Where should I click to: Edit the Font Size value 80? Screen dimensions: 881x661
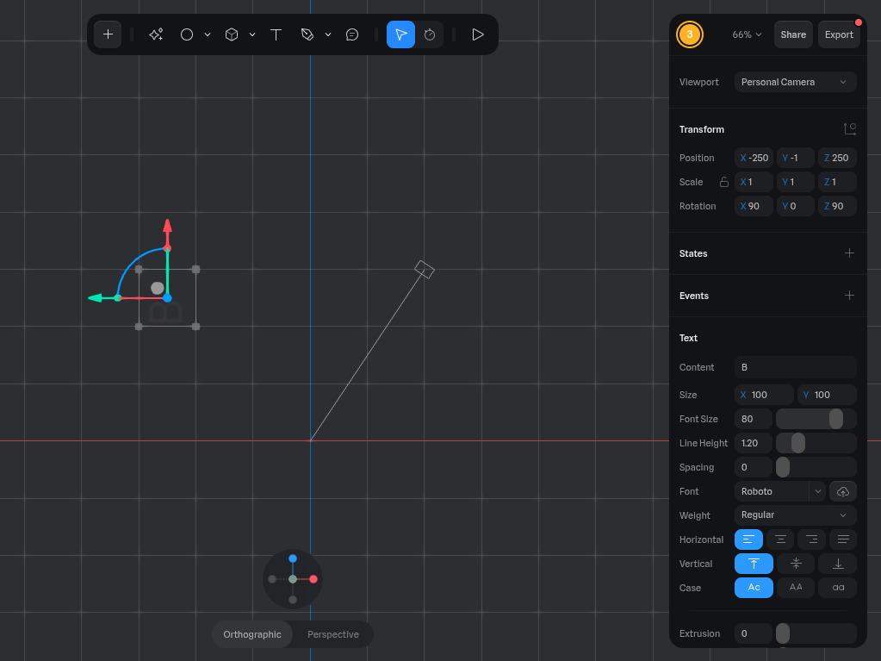pyautogui.click(x=753, y=419)
